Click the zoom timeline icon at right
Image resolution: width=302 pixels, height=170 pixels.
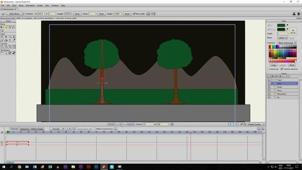[x=263, y=128]
